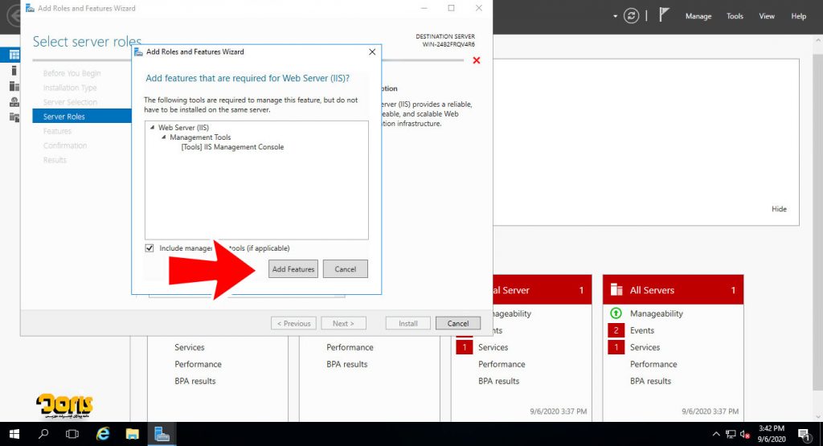Hide the welcome tile via Hide link

779,209
